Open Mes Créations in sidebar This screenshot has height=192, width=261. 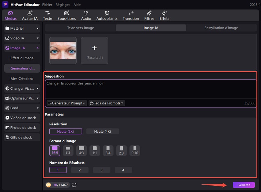point(22,79)
